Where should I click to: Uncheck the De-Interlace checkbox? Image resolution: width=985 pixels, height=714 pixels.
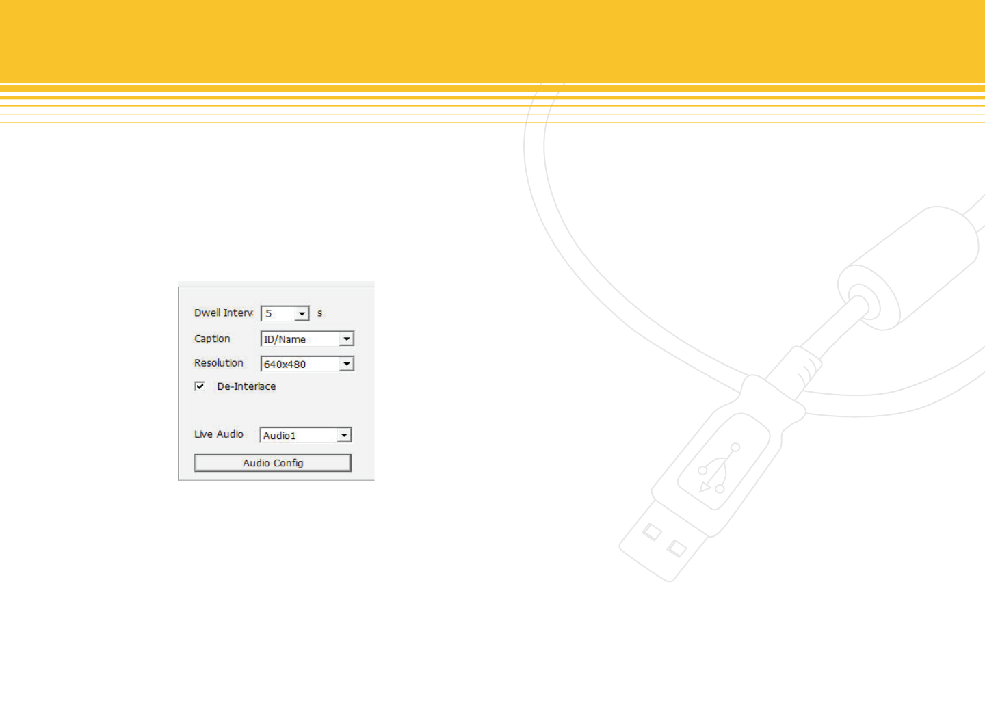200,386
